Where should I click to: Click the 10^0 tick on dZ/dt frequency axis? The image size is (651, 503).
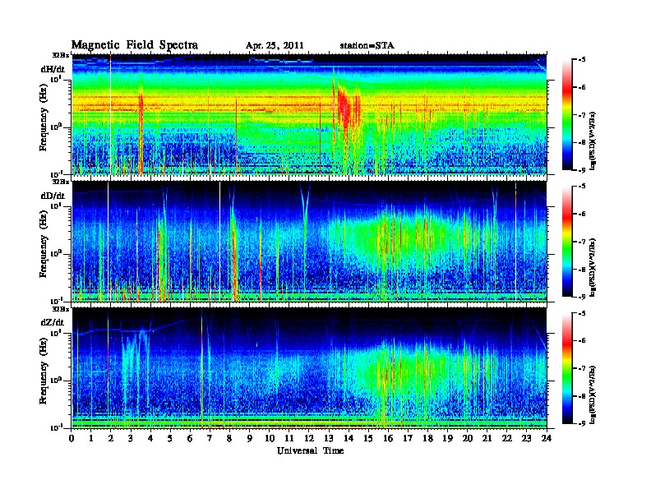point(56,381)
